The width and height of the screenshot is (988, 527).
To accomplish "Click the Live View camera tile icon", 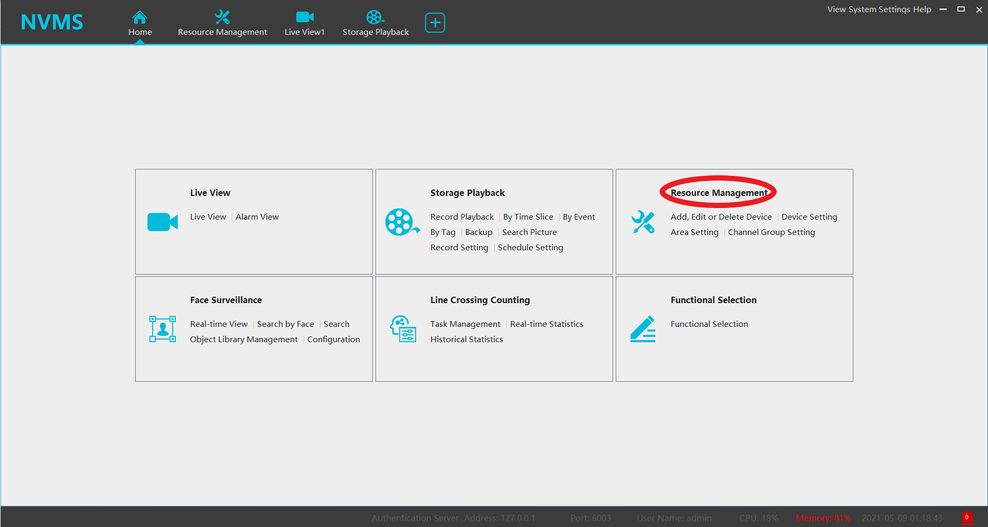I will click(163, 222).
